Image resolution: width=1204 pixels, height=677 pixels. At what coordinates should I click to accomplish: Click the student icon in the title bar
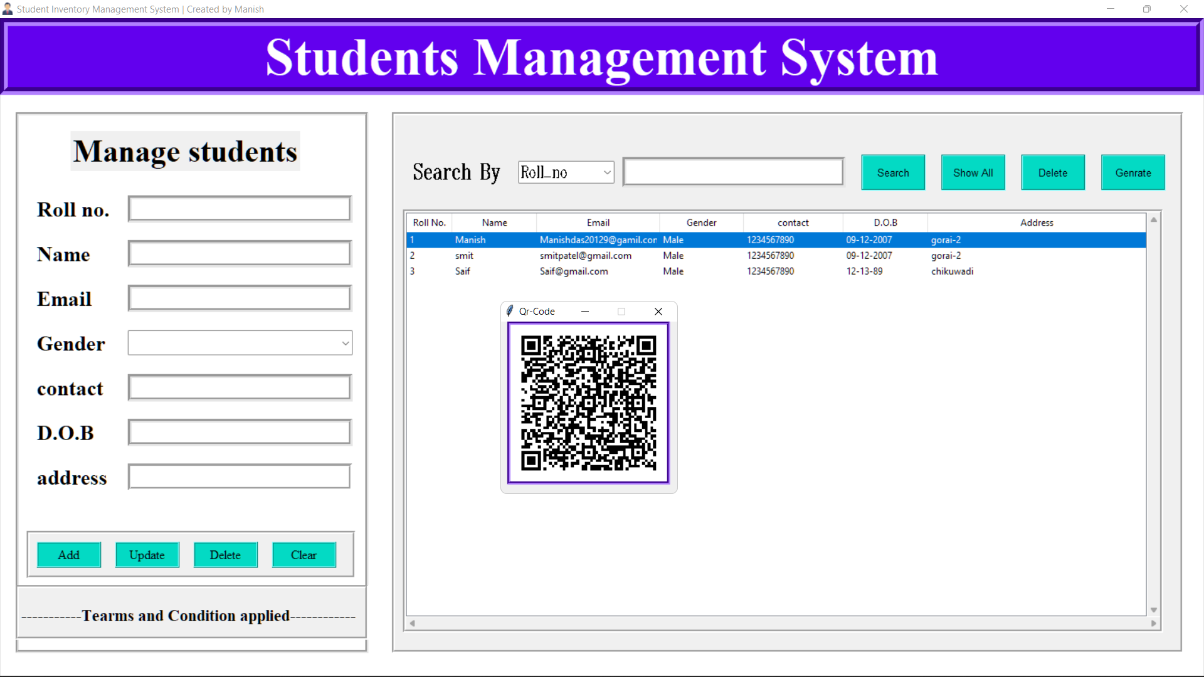click(x=8, y=9)
